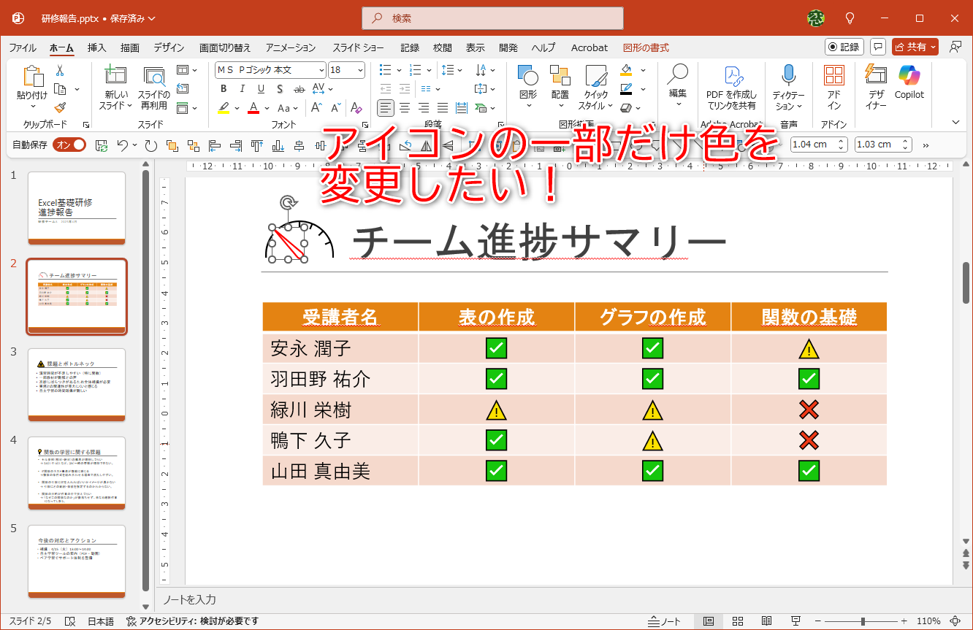The width and height of the screenshot is (973, 630).
Task: Apply strikethrough formatting
Action: click(x=299, y=89)
